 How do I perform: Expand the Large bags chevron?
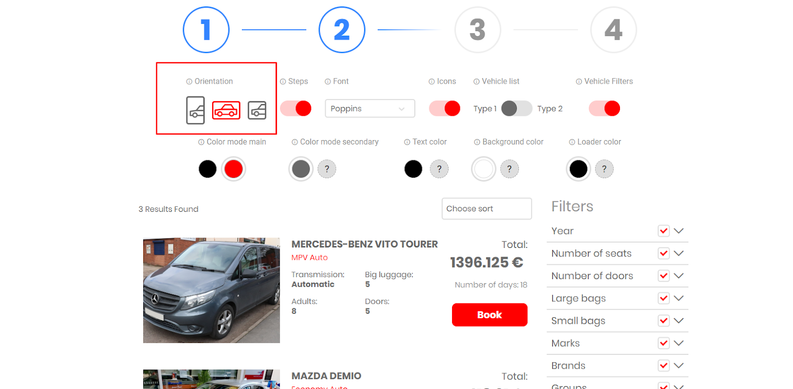679,298
